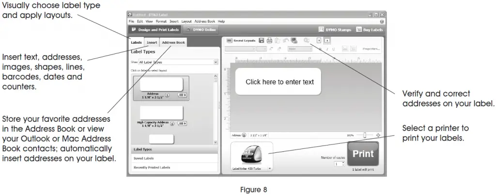The image size is (496, 195).
Task: Open the Edit menu
Action: pos(140,21)
